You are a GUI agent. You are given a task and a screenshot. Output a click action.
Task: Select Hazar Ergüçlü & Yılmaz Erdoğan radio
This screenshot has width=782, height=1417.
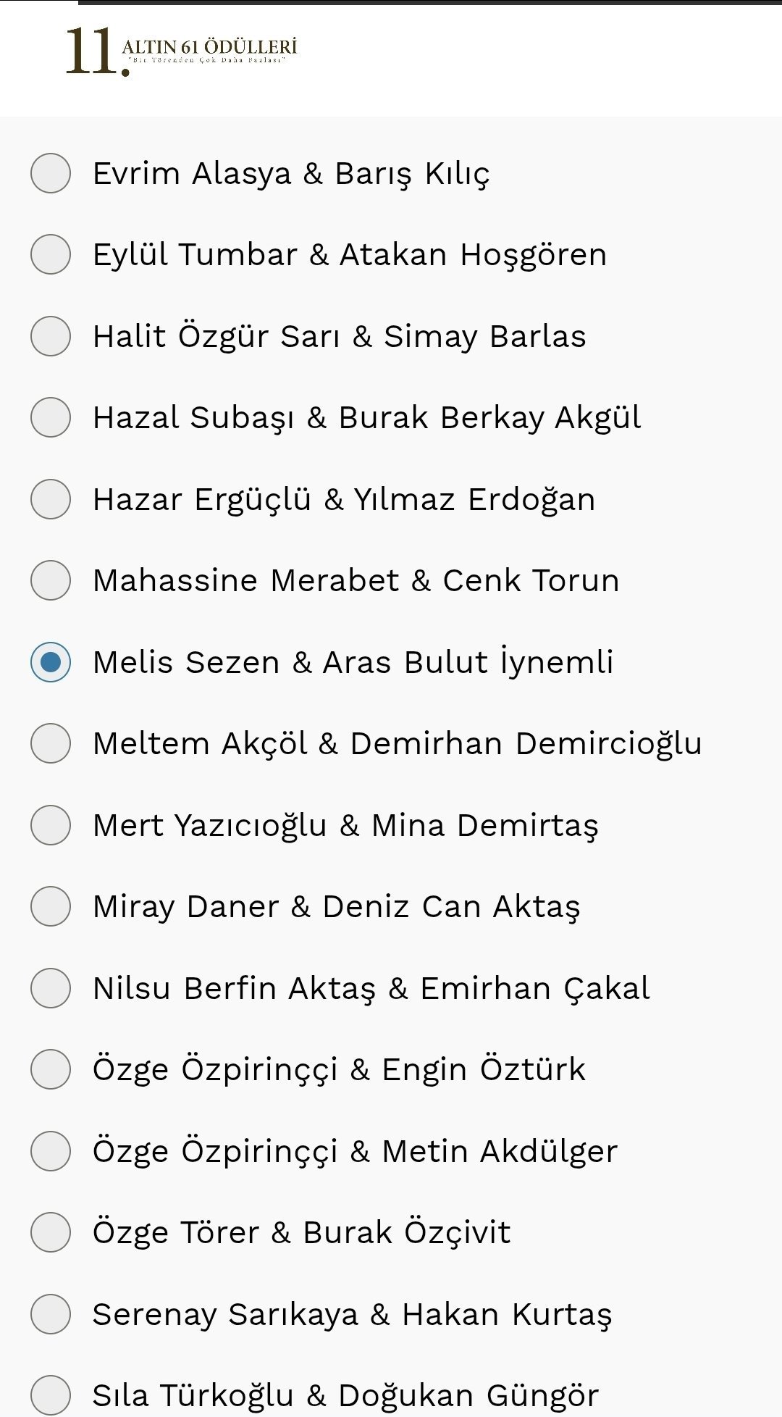click(51, 499)
